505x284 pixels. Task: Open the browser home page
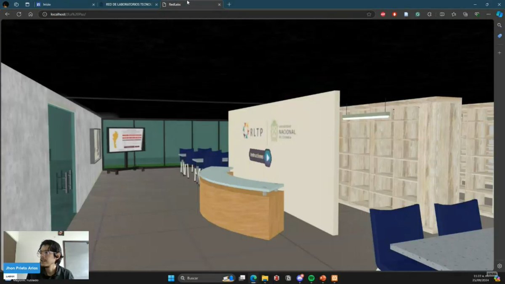[x=30, y=14]
